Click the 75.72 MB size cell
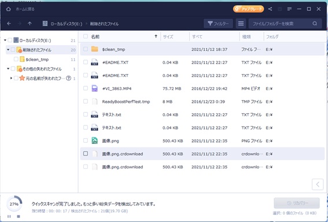 tap(172, 88)
